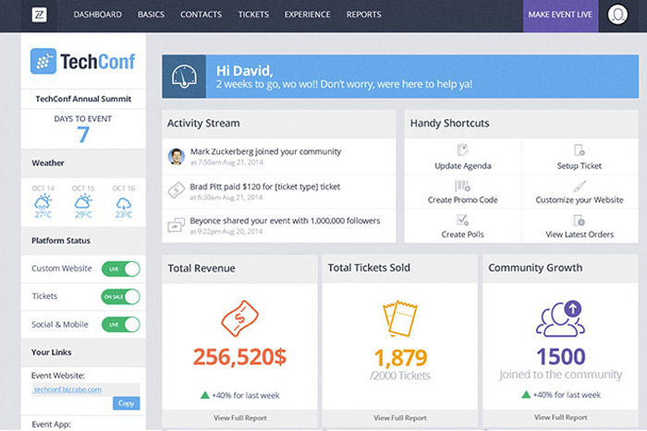Click the Setup Ticket shortcut icon
This screenshot has width=647, height=431.
point(580,150)
